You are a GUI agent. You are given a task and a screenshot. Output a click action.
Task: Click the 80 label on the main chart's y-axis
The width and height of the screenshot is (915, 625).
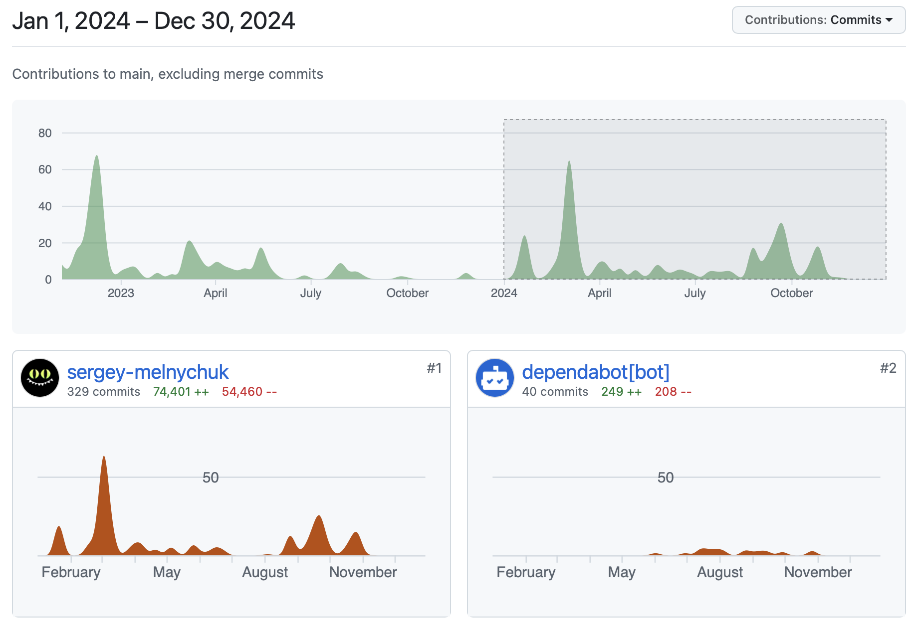[45, 133]
